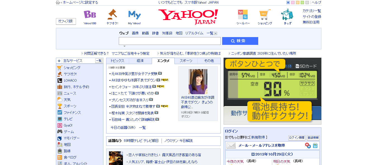Viewport: 377px width, 165px height.
Task: Click the 無料ID活用 link
Action: [311, 22]
